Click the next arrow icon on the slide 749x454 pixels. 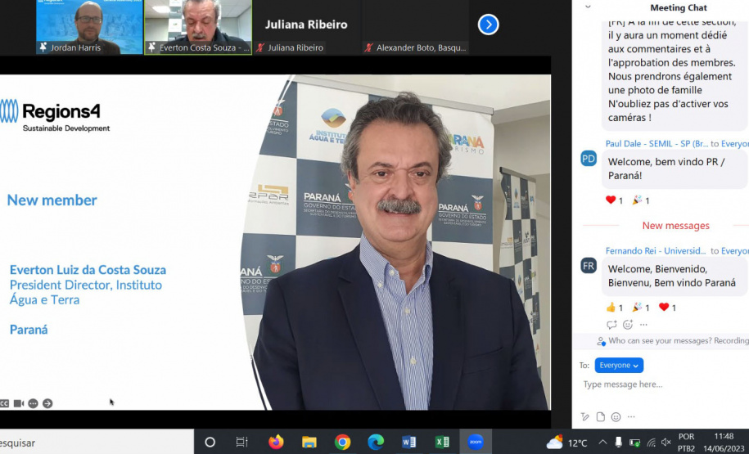[47, 403]
